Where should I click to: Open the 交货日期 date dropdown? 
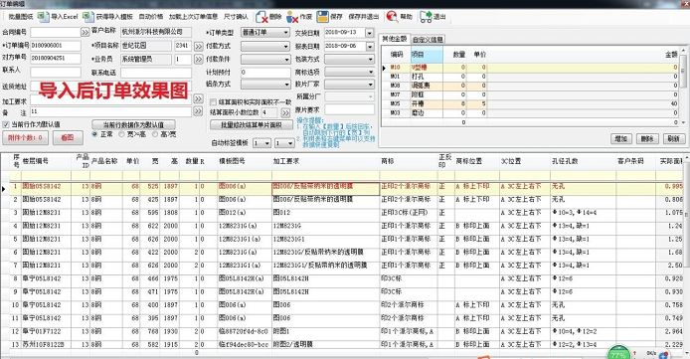370,33
